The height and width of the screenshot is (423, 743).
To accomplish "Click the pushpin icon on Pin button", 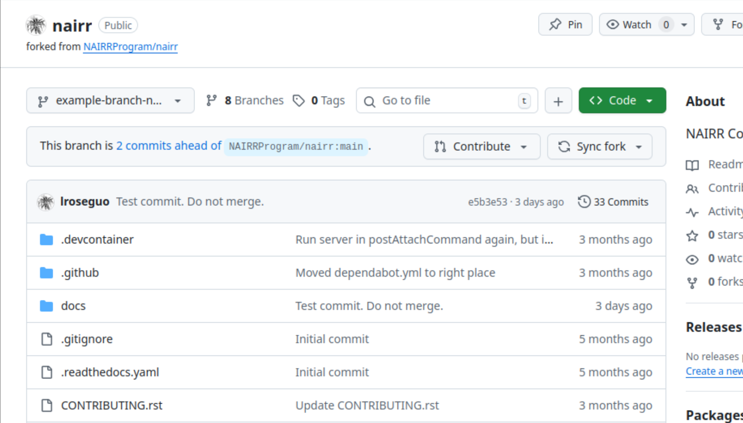I will point(555,24).
